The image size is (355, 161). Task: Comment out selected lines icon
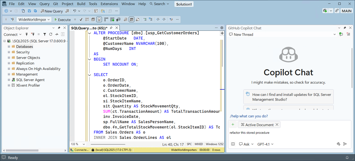click(145, 20)
